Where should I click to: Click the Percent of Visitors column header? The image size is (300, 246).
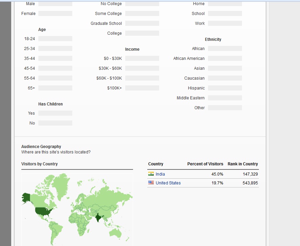coord(205,164)
